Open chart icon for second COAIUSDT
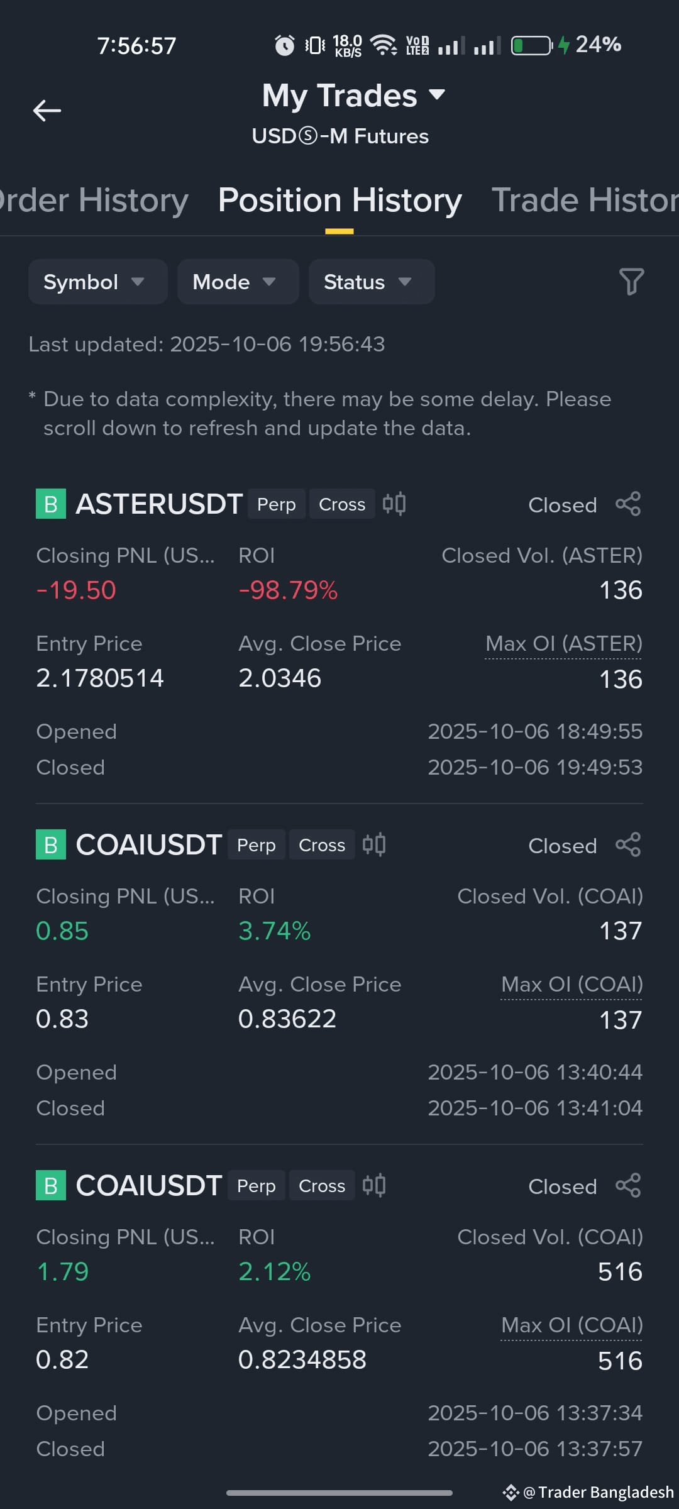The image size is (679, 1509). [x=374, y=1186]
